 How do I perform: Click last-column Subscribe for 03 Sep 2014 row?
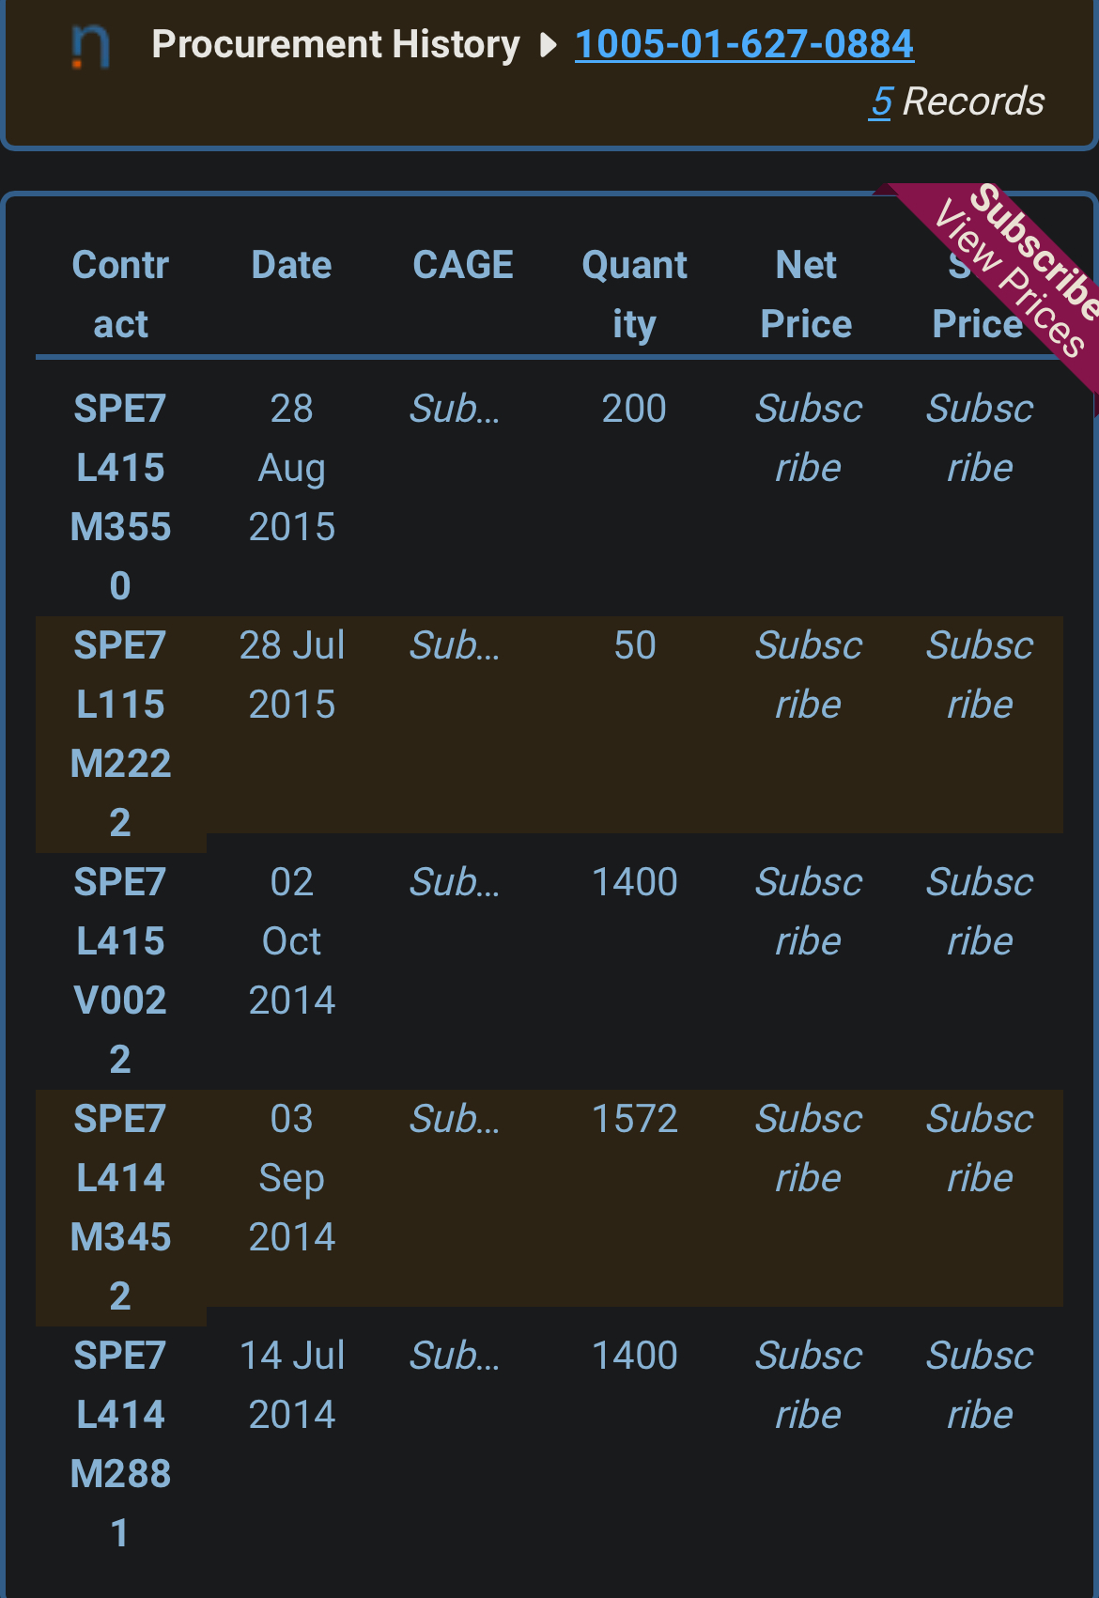pos(980,1148)
